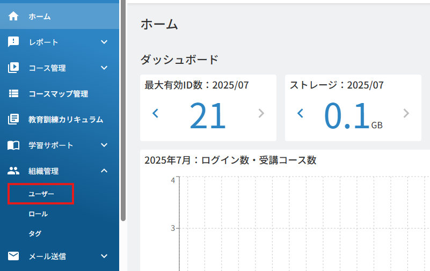Click the home icon in the sidebar
Viewport: 430px width, 271px height.
click(x=13, y=16)
